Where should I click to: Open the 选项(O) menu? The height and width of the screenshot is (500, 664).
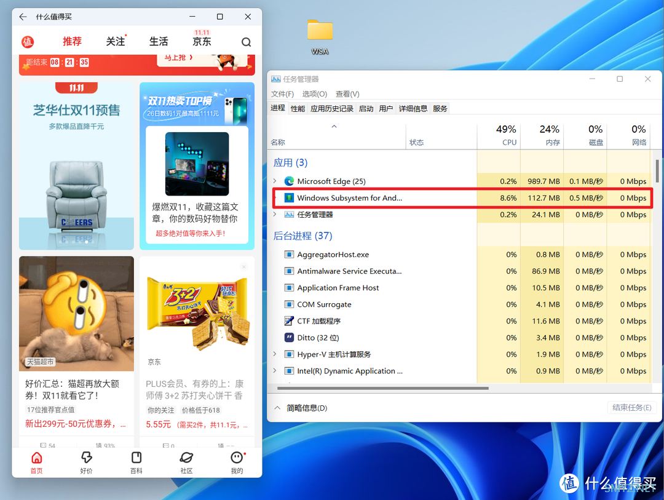pos(315,94)
